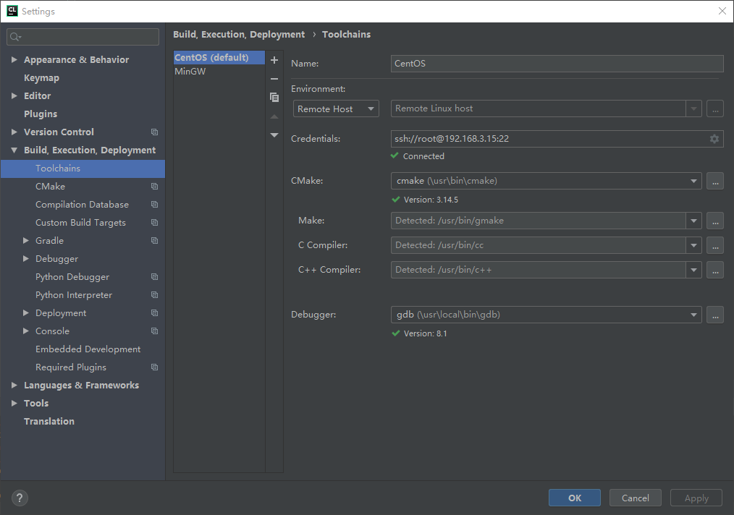Open Required Plugins settings
Screen dimensions: 734x515
point(71,367)
